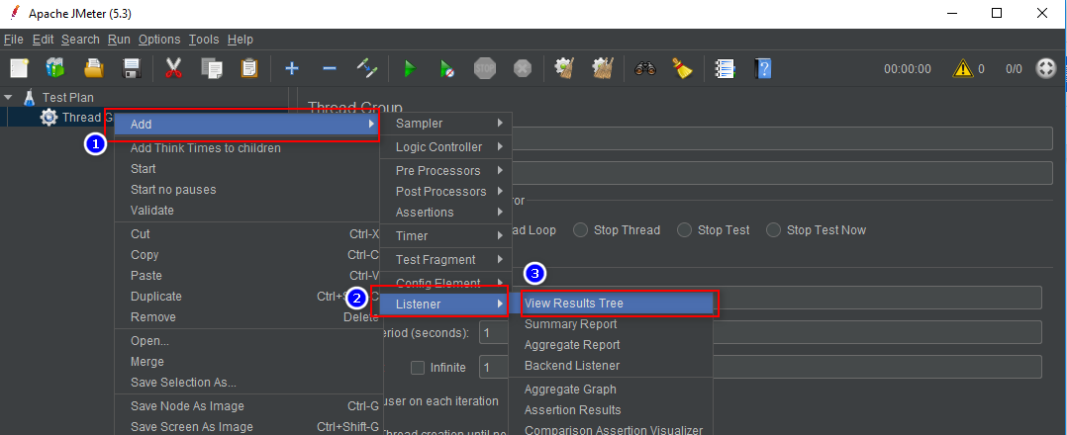This screenshot has width=1067, height=435.
Task: Select the Stop Test Now radio button
Action: pos(774,229)
